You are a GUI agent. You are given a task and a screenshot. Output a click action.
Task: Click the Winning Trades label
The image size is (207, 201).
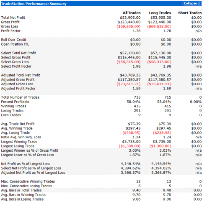(13, 106)
